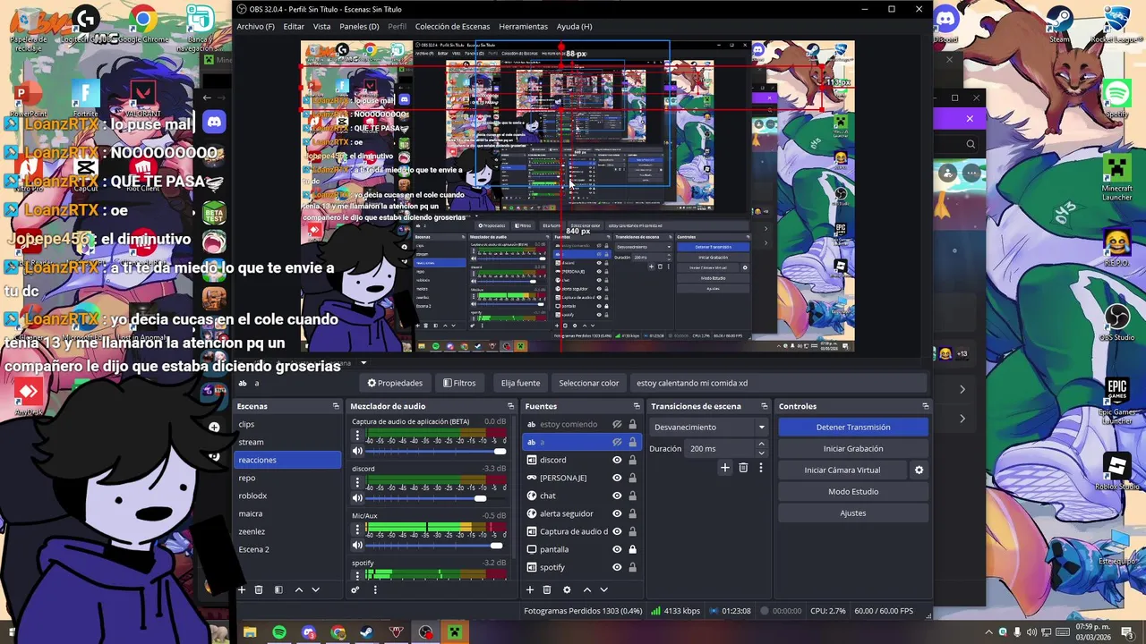The image size is (1146, 644).
Task: Click the Elija fuente button
Action: coord(520,383)
